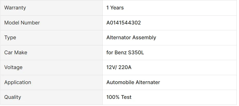Select the 'Automobile Alternater' value
Image resolution: width=239 pixels, height=106 pixels.
(x=133, y=82)
